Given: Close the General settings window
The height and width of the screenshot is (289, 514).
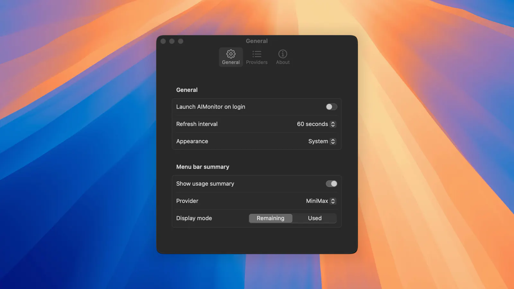Looking at the screenshot, I should [x=163, y=41].
